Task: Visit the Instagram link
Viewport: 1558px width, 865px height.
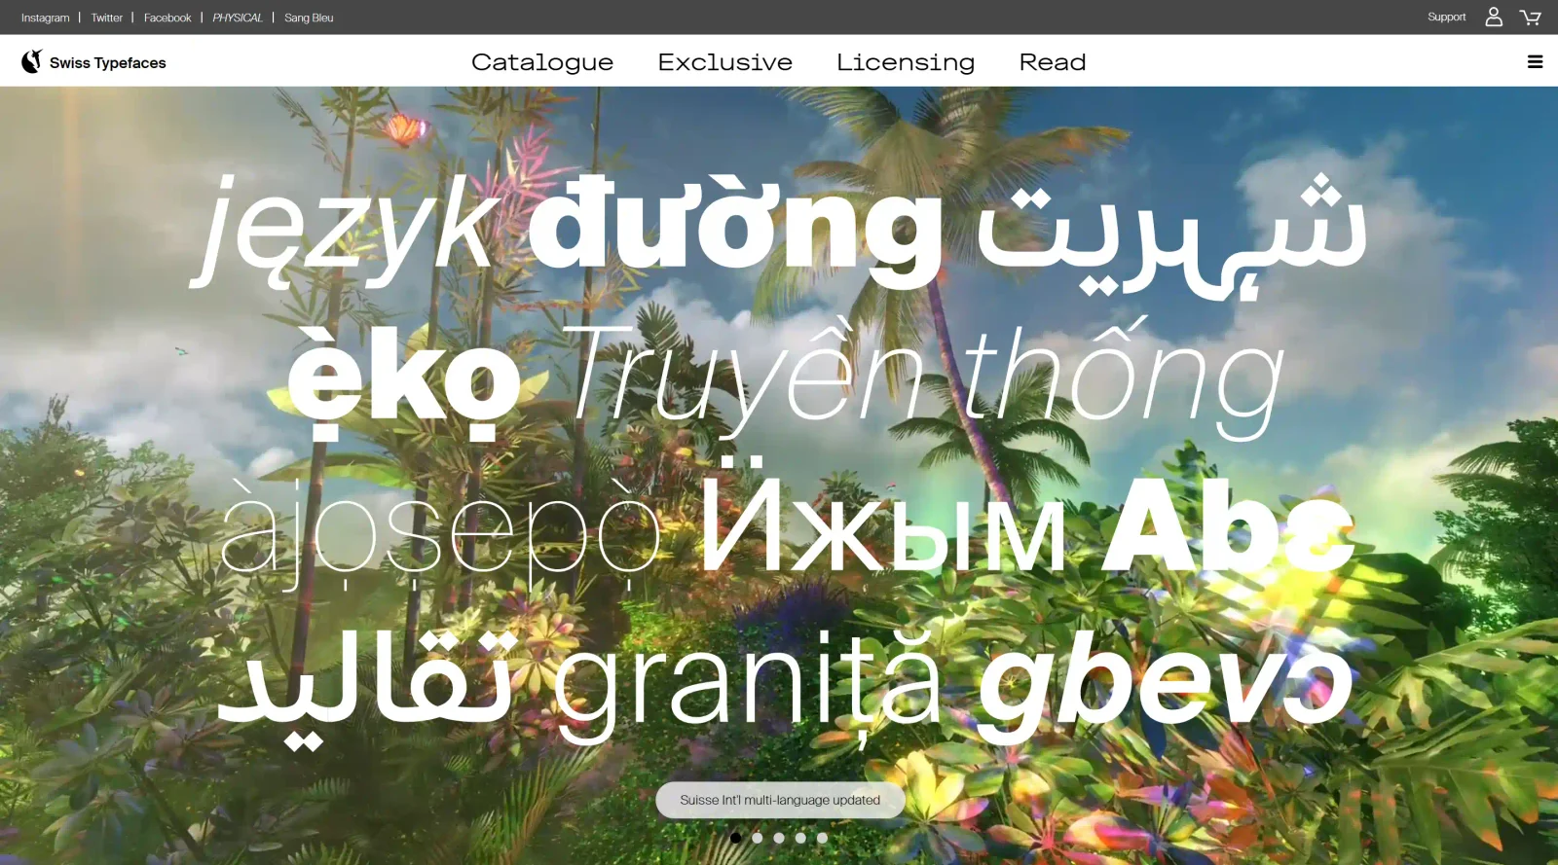Action: pos(46,18)
